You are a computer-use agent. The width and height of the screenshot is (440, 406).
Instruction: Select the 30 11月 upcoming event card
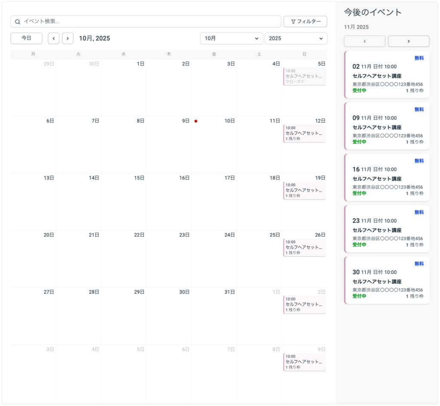[x=387, y=281]
